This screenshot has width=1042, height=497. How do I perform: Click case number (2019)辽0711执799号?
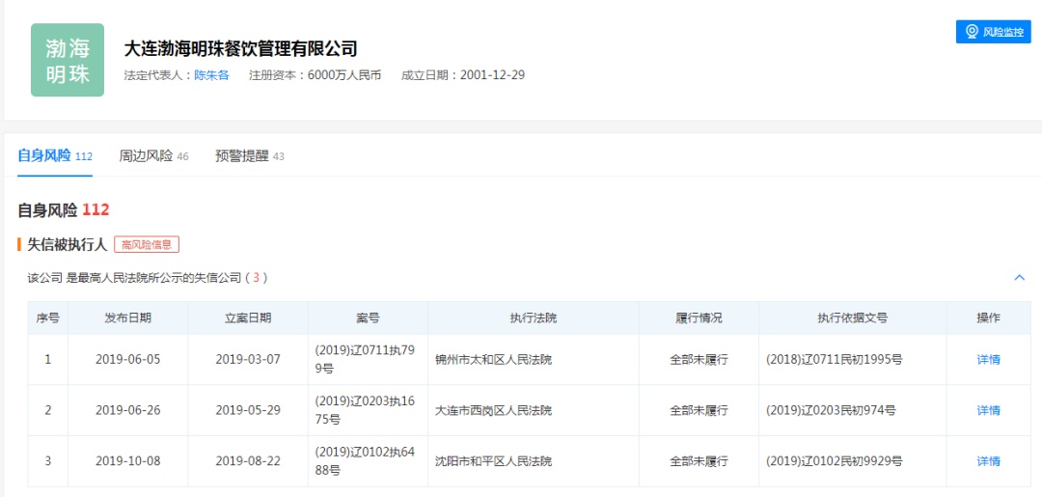coord(365,359)
